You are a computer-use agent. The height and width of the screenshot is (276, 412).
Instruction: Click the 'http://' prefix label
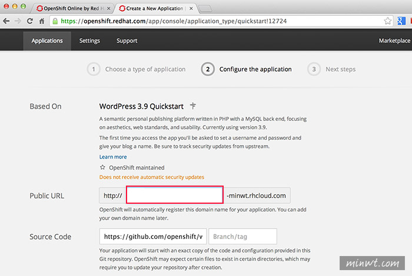(113, 196)
